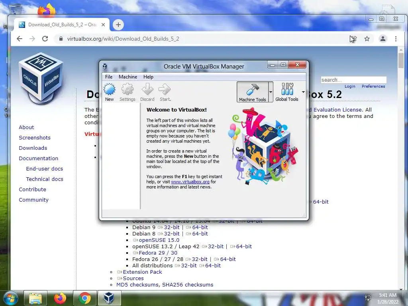The height and width of the screenshot is (306, 408).
Task: Open the Preferences link on the webpage
Action: point(373,86)
